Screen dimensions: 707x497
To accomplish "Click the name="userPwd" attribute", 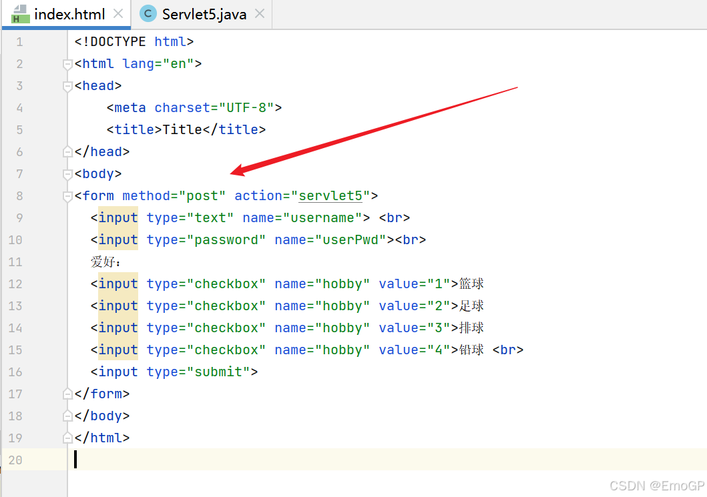I will pos(330,240).
